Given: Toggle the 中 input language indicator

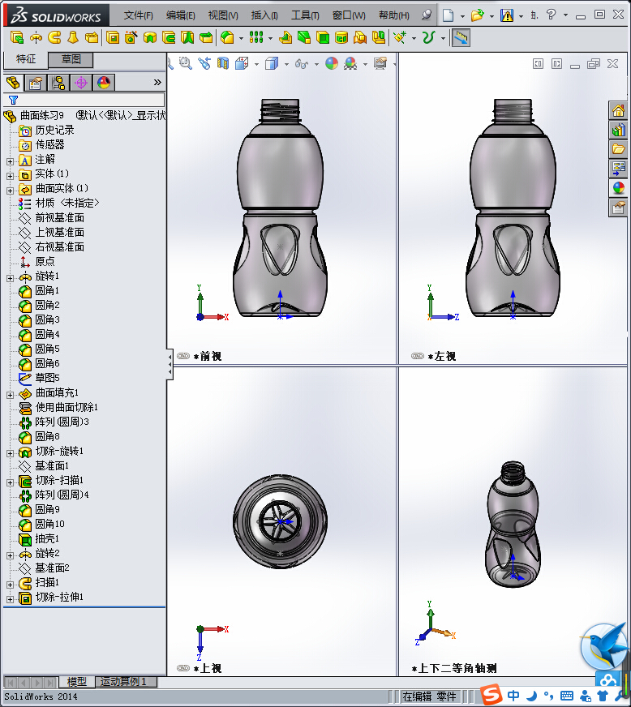Looking at the screenshot, I should click(x=513, y=696).
